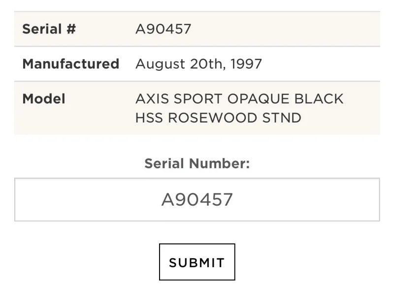
Task: Click the word "BLACK" in the model name
Action: pyautogui.click(x=319, y=99)
